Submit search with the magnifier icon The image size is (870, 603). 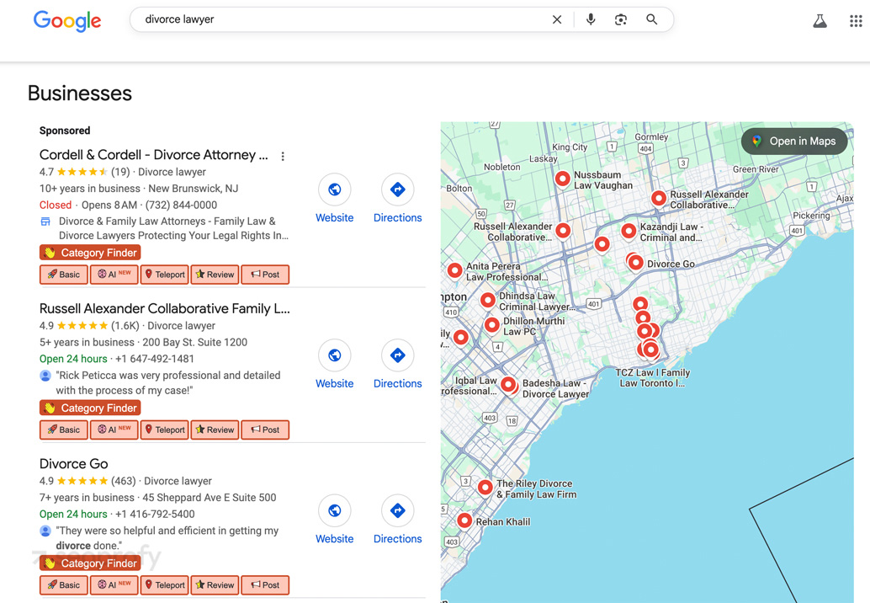click(x=652, y=19)
